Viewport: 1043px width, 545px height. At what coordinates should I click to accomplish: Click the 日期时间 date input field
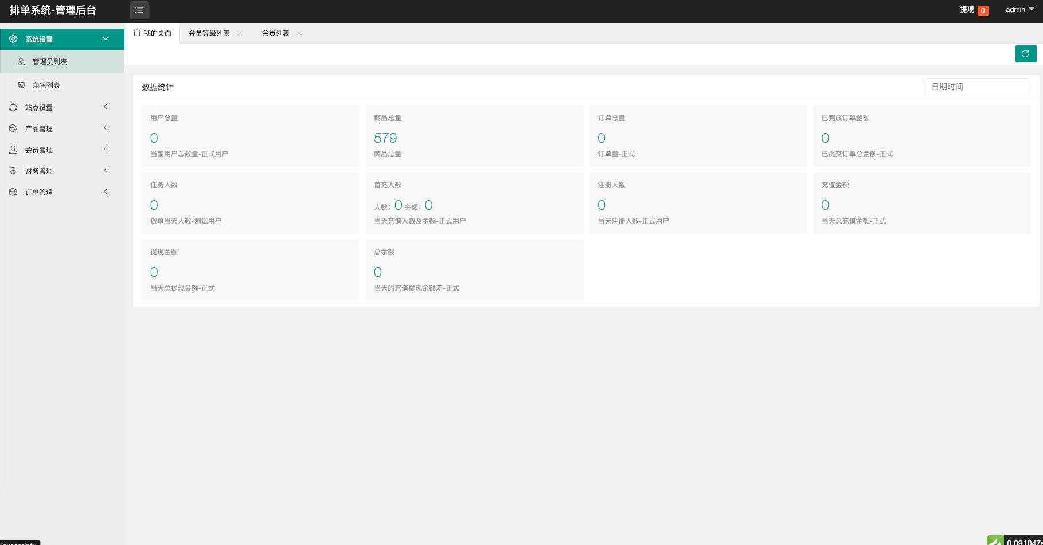click(x=976, y=87)
